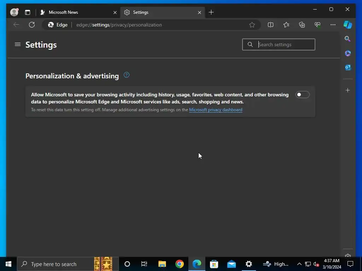Show hidden system tray icons
362x271 pixels.
[x=299, y=264]
